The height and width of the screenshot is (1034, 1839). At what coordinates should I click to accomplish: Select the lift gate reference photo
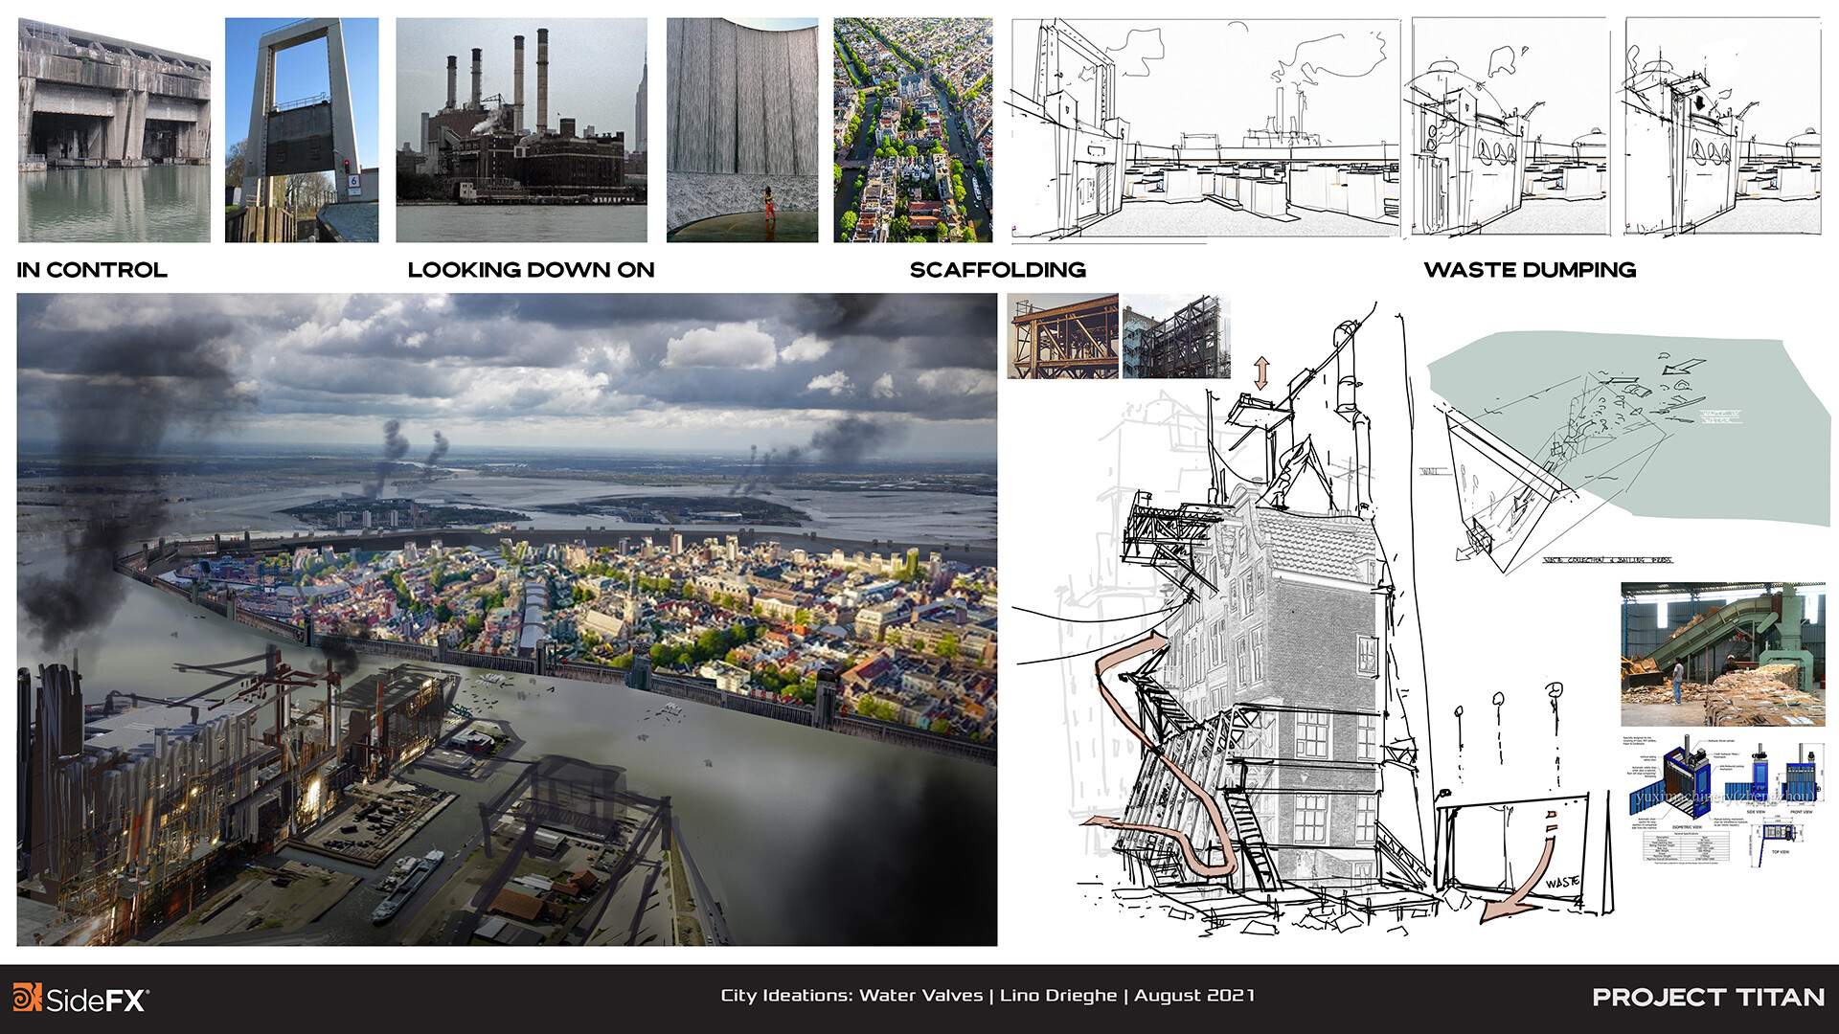pyautogui.click(x=301, y=130)
